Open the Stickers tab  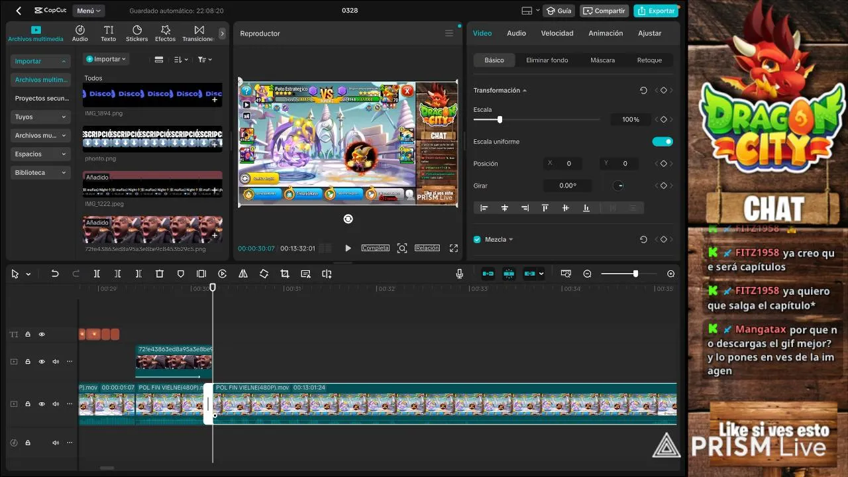[137, 33]
